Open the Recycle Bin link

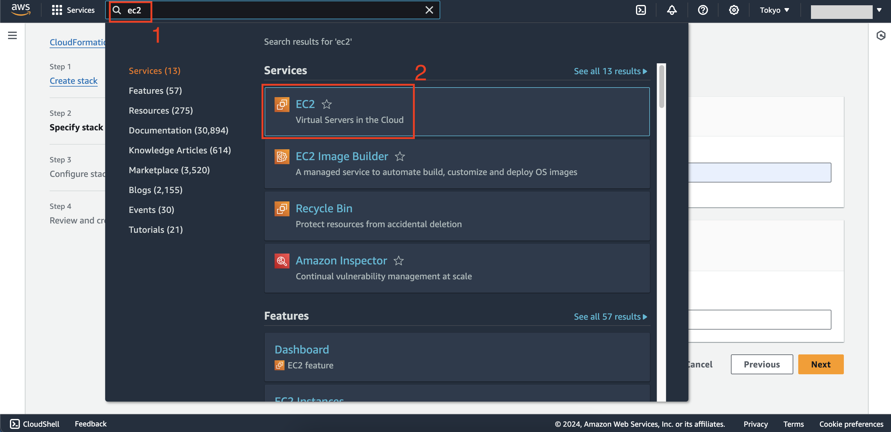tap(324, 208)
